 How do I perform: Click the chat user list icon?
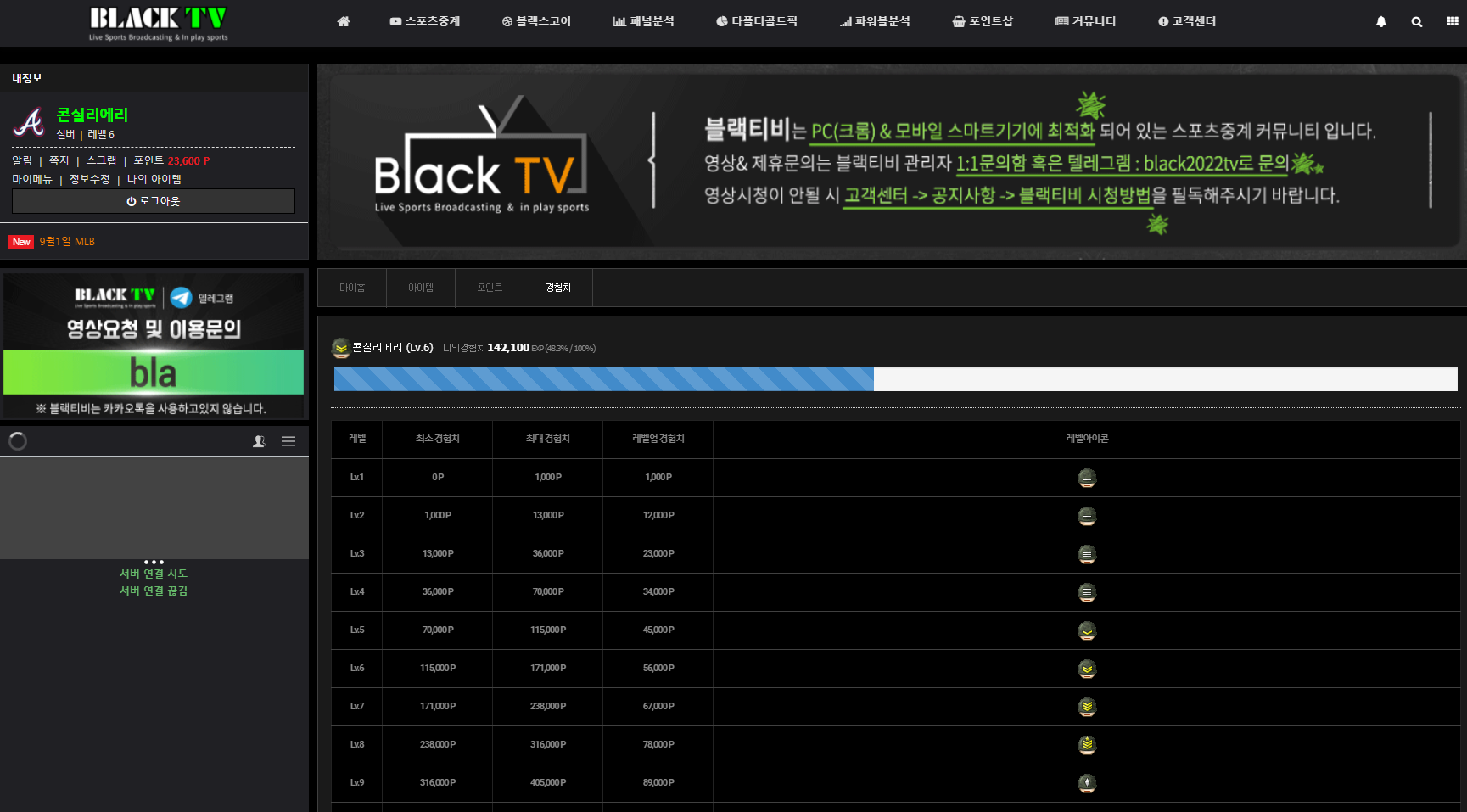pyautogui.click(x=260, y=441)
